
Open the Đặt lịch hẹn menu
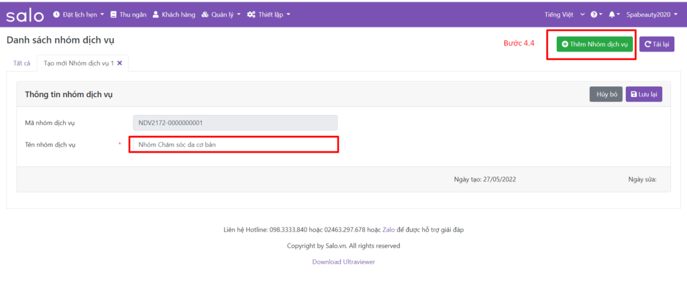pyautogui.click(x=78, y=15)
